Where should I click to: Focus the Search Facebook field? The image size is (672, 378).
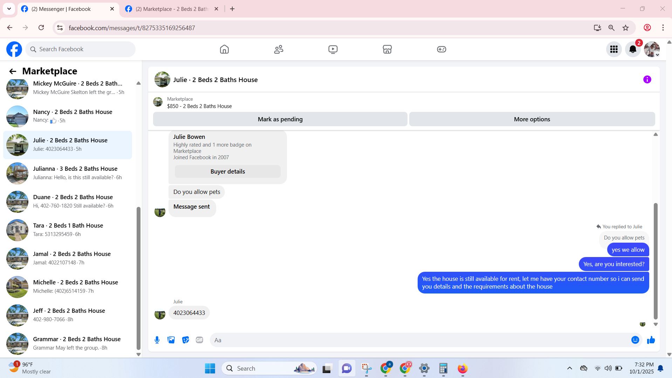click(x=80, y=49)
